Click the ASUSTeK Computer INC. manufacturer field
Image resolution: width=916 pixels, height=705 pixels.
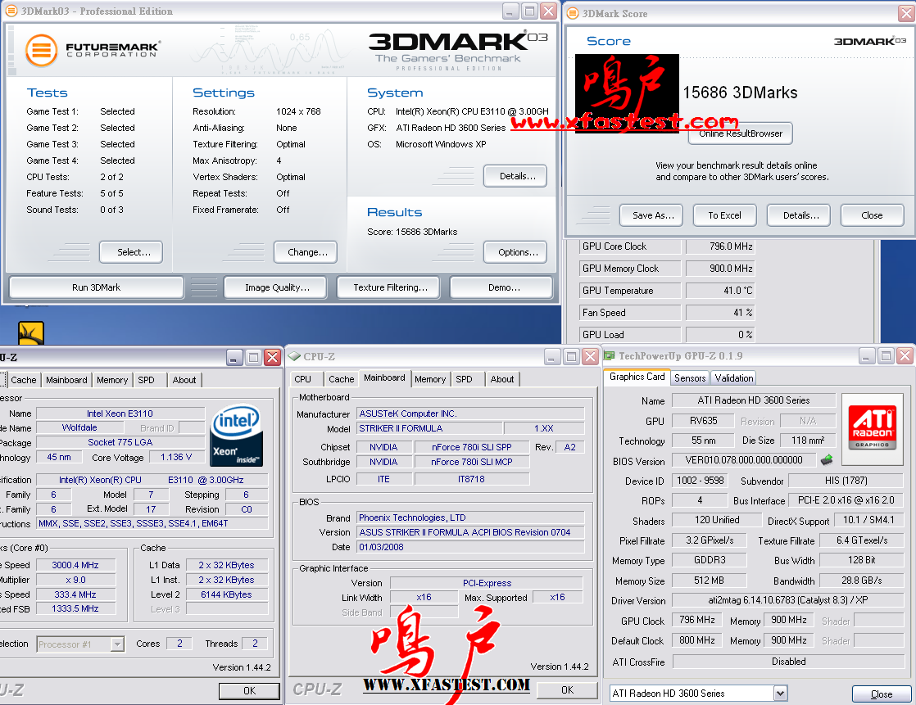(x=470, y=414)
